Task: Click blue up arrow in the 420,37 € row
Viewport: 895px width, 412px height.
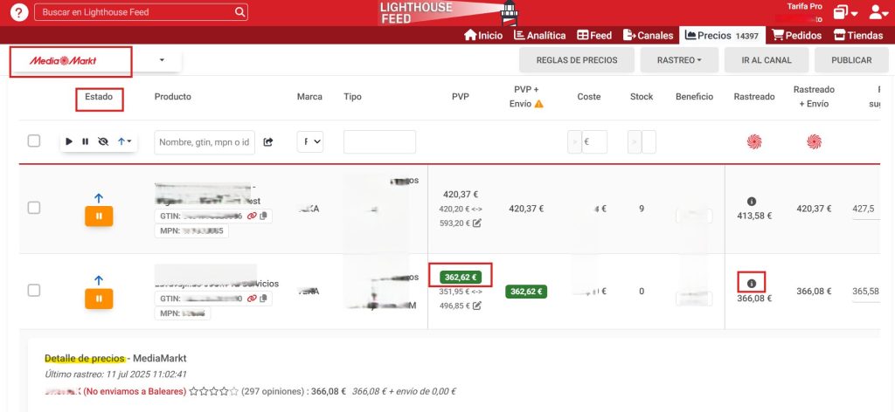Action: [x=99, y=198]
